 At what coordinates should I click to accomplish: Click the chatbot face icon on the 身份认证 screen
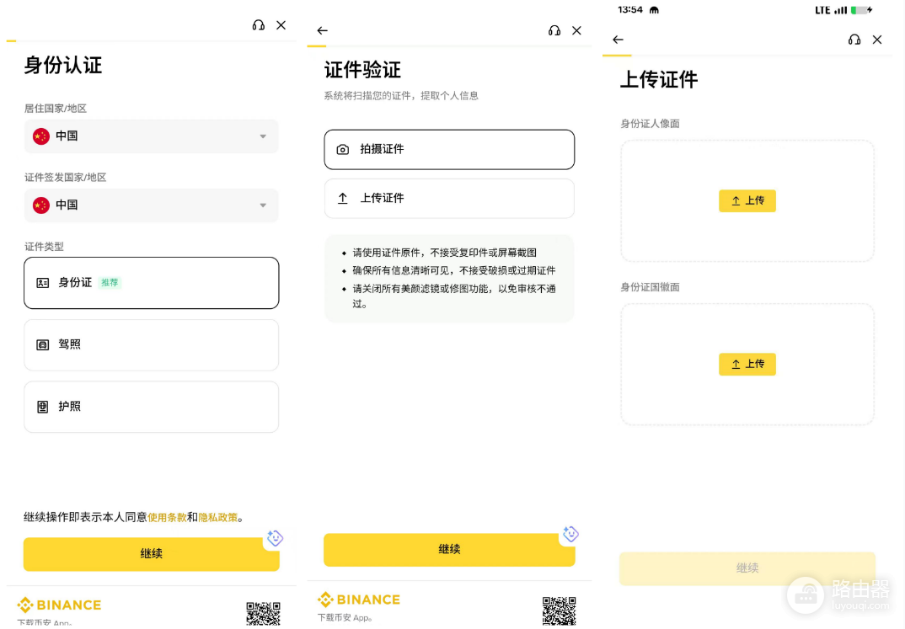coord(275,538)
